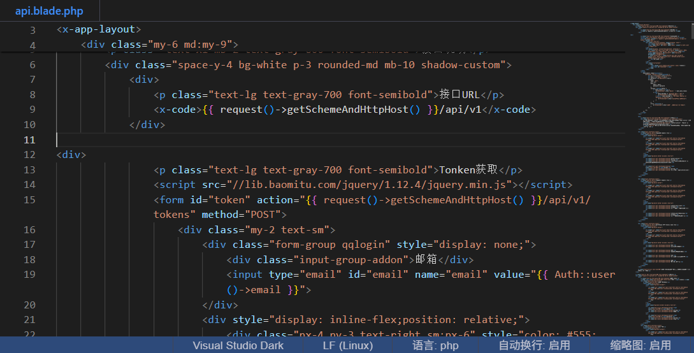Click line number 20 in the gutter
This screenshot has width=694, height=353.
29,305
